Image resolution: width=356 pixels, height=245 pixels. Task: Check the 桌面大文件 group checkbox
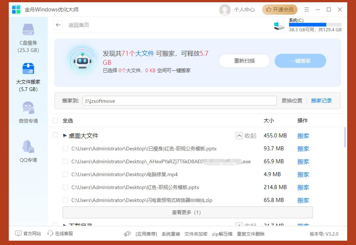55,135
